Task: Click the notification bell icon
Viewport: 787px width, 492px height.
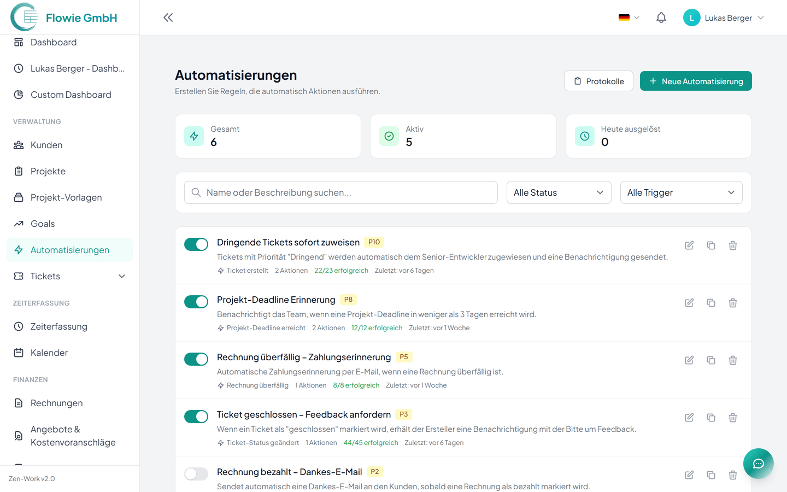Action: [x=661, y=17]
